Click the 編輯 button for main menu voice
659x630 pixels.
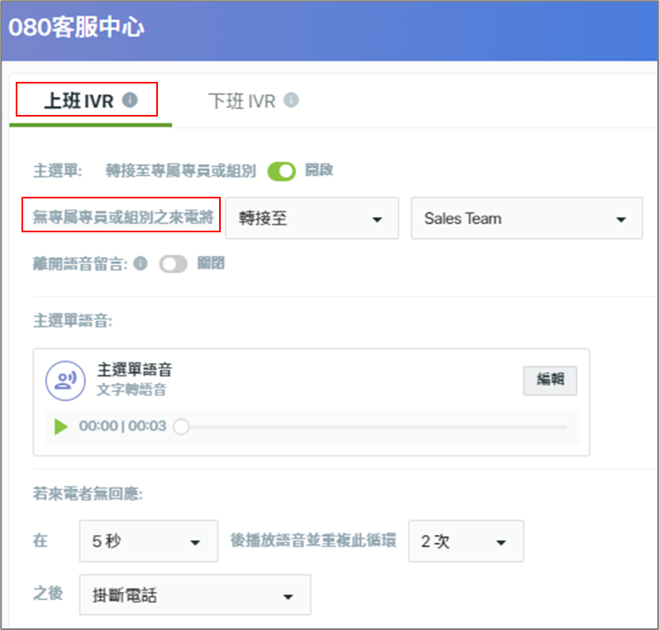tap(550, 380)
